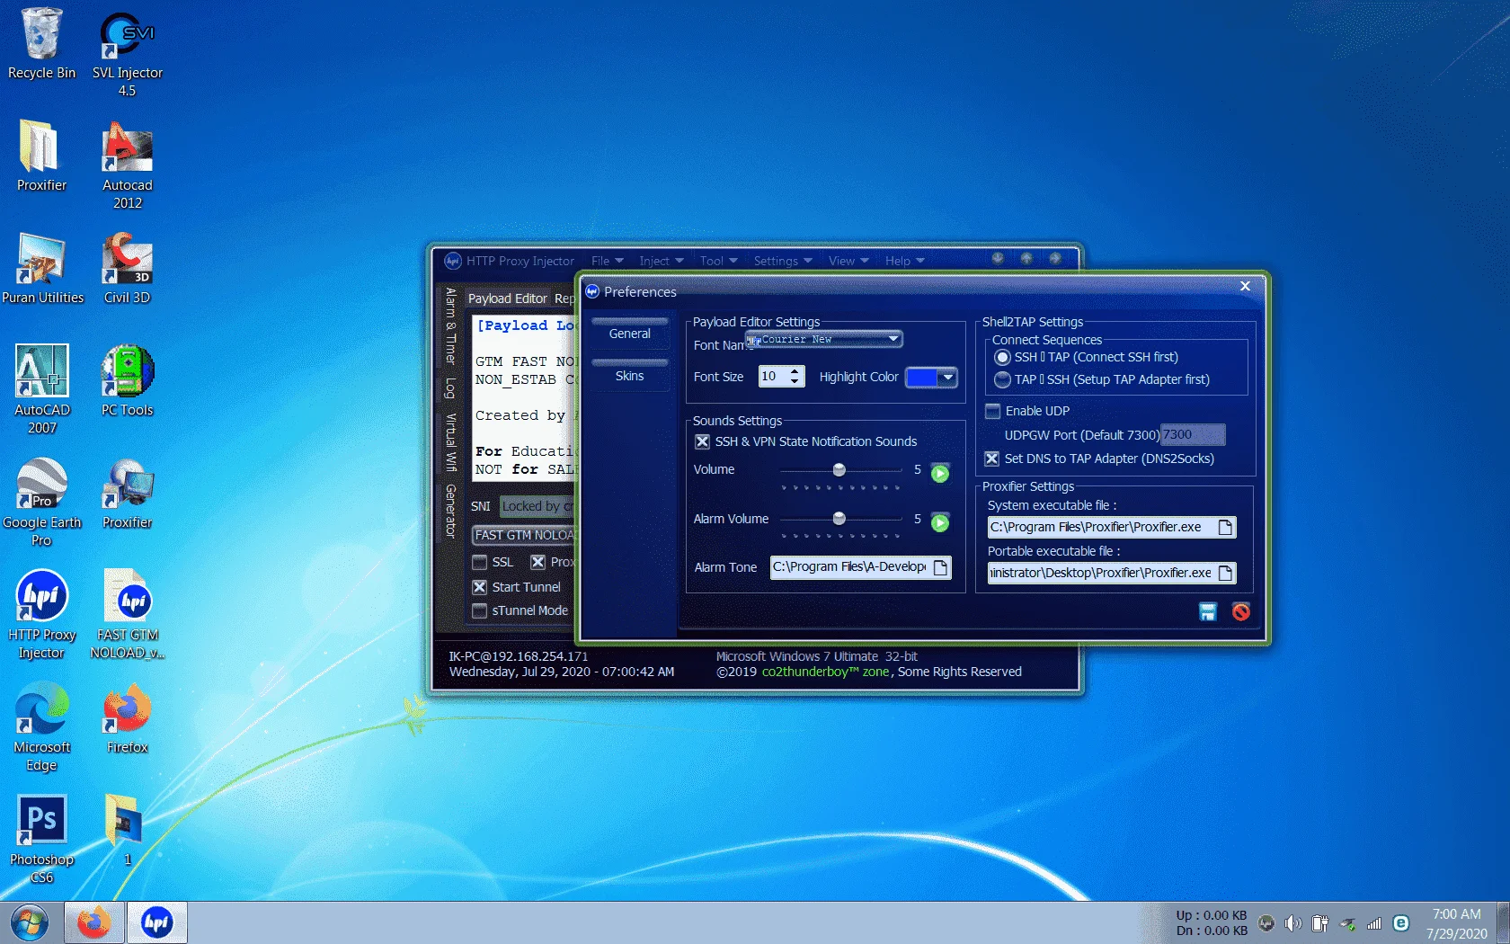The image size is (1510, 944).
Task: Click Alarm Volume slider handle
Action: [x=839, y=519]
